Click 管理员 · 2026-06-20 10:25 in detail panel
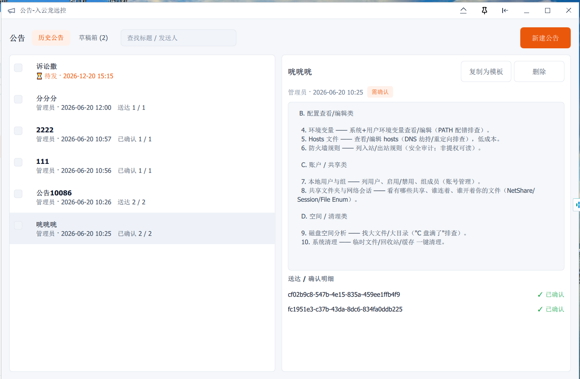Image resolution: width=580 pixels, height=379 pixels. coord(326,92)
